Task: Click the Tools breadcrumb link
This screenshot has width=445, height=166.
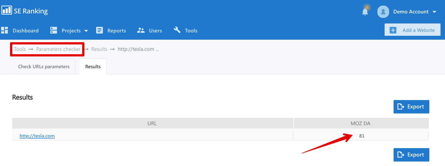Action: click(20, 49)
